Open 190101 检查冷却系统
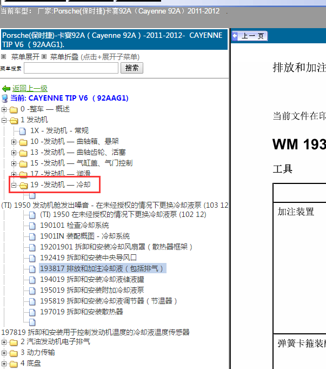The height and width of the screenshot is (369, 326). (74, 226)
